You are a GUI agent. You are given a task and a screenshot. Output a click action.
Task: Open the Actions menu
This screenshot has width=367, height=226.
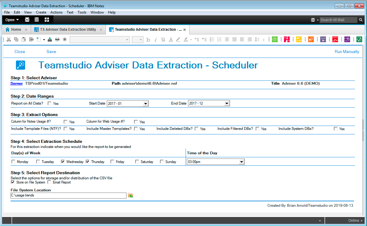[x=56, y=12]
